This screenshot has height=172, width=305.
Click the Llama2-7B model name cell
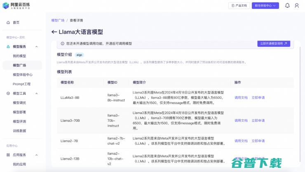(x=69, y=141)
